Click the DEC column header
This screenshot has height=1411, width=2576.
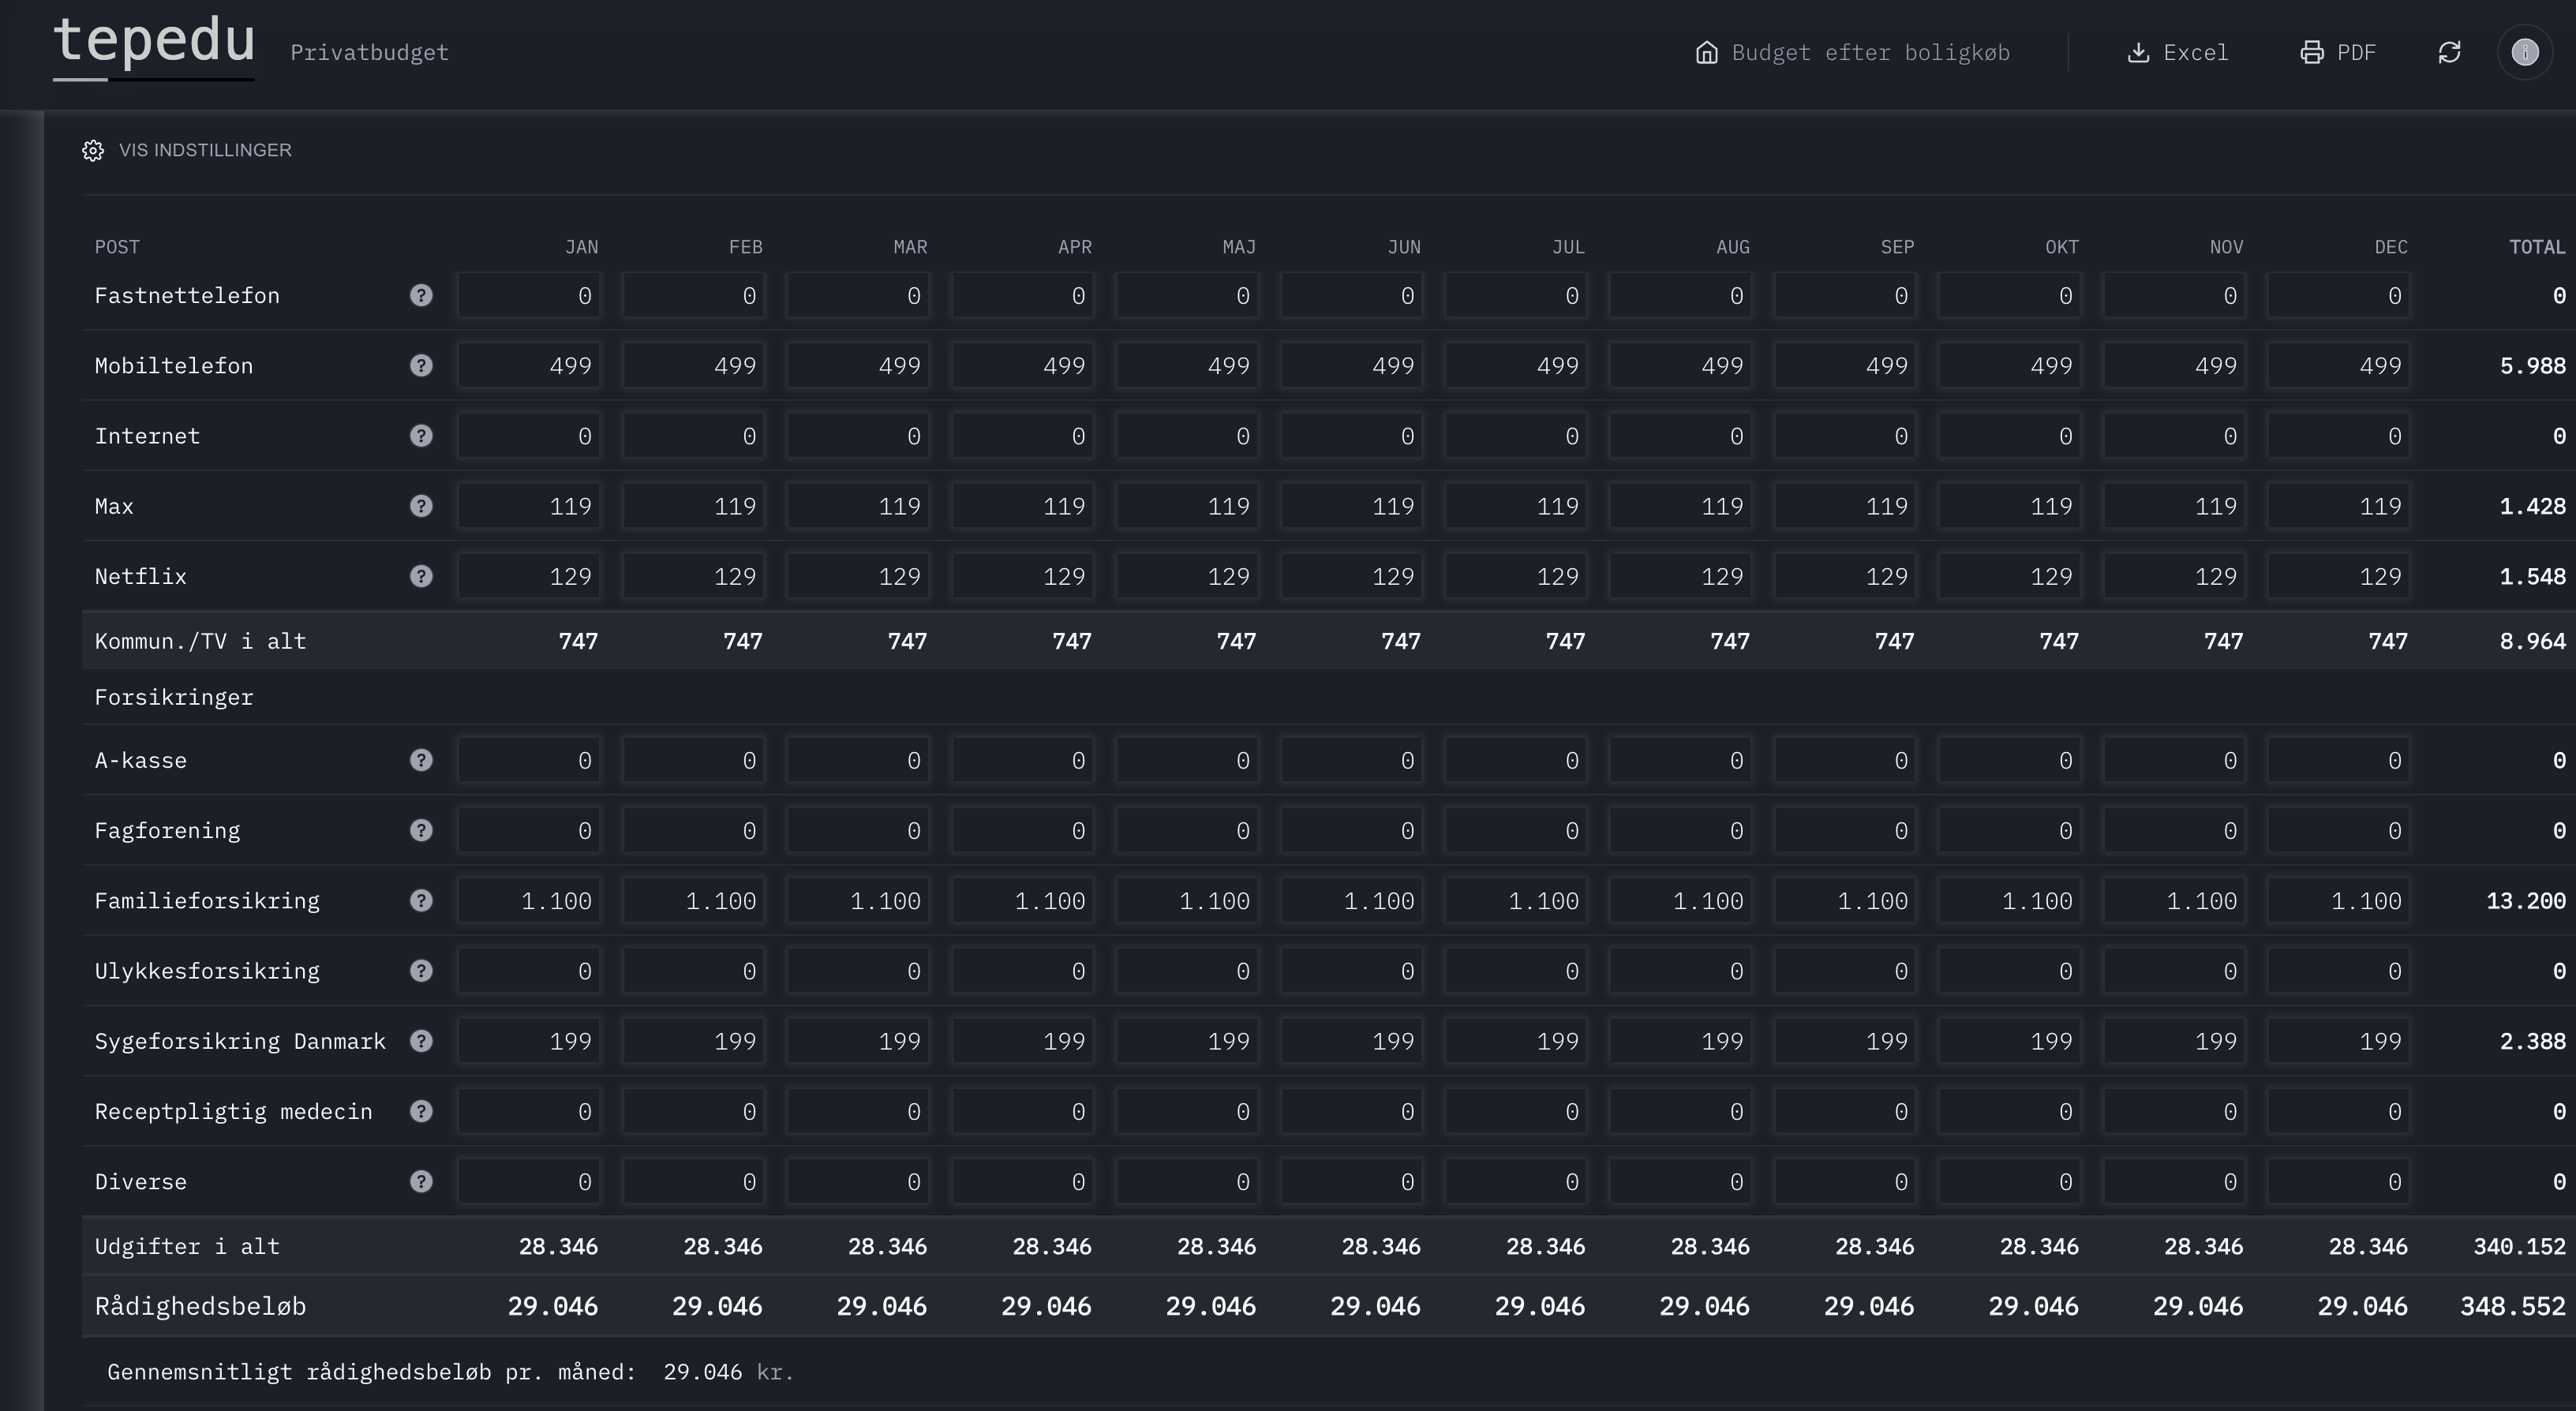2391,247
